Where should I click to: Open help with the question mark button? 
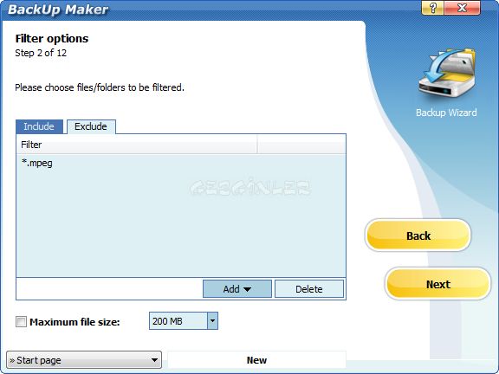(x=432, y=8)
